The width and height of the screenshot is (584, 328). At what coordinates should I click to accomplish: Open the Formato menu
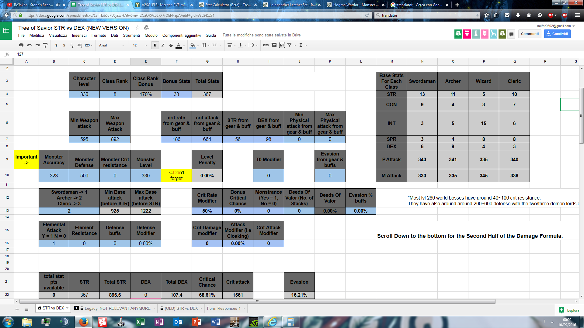pyautogui.click(x=99, y=35)
